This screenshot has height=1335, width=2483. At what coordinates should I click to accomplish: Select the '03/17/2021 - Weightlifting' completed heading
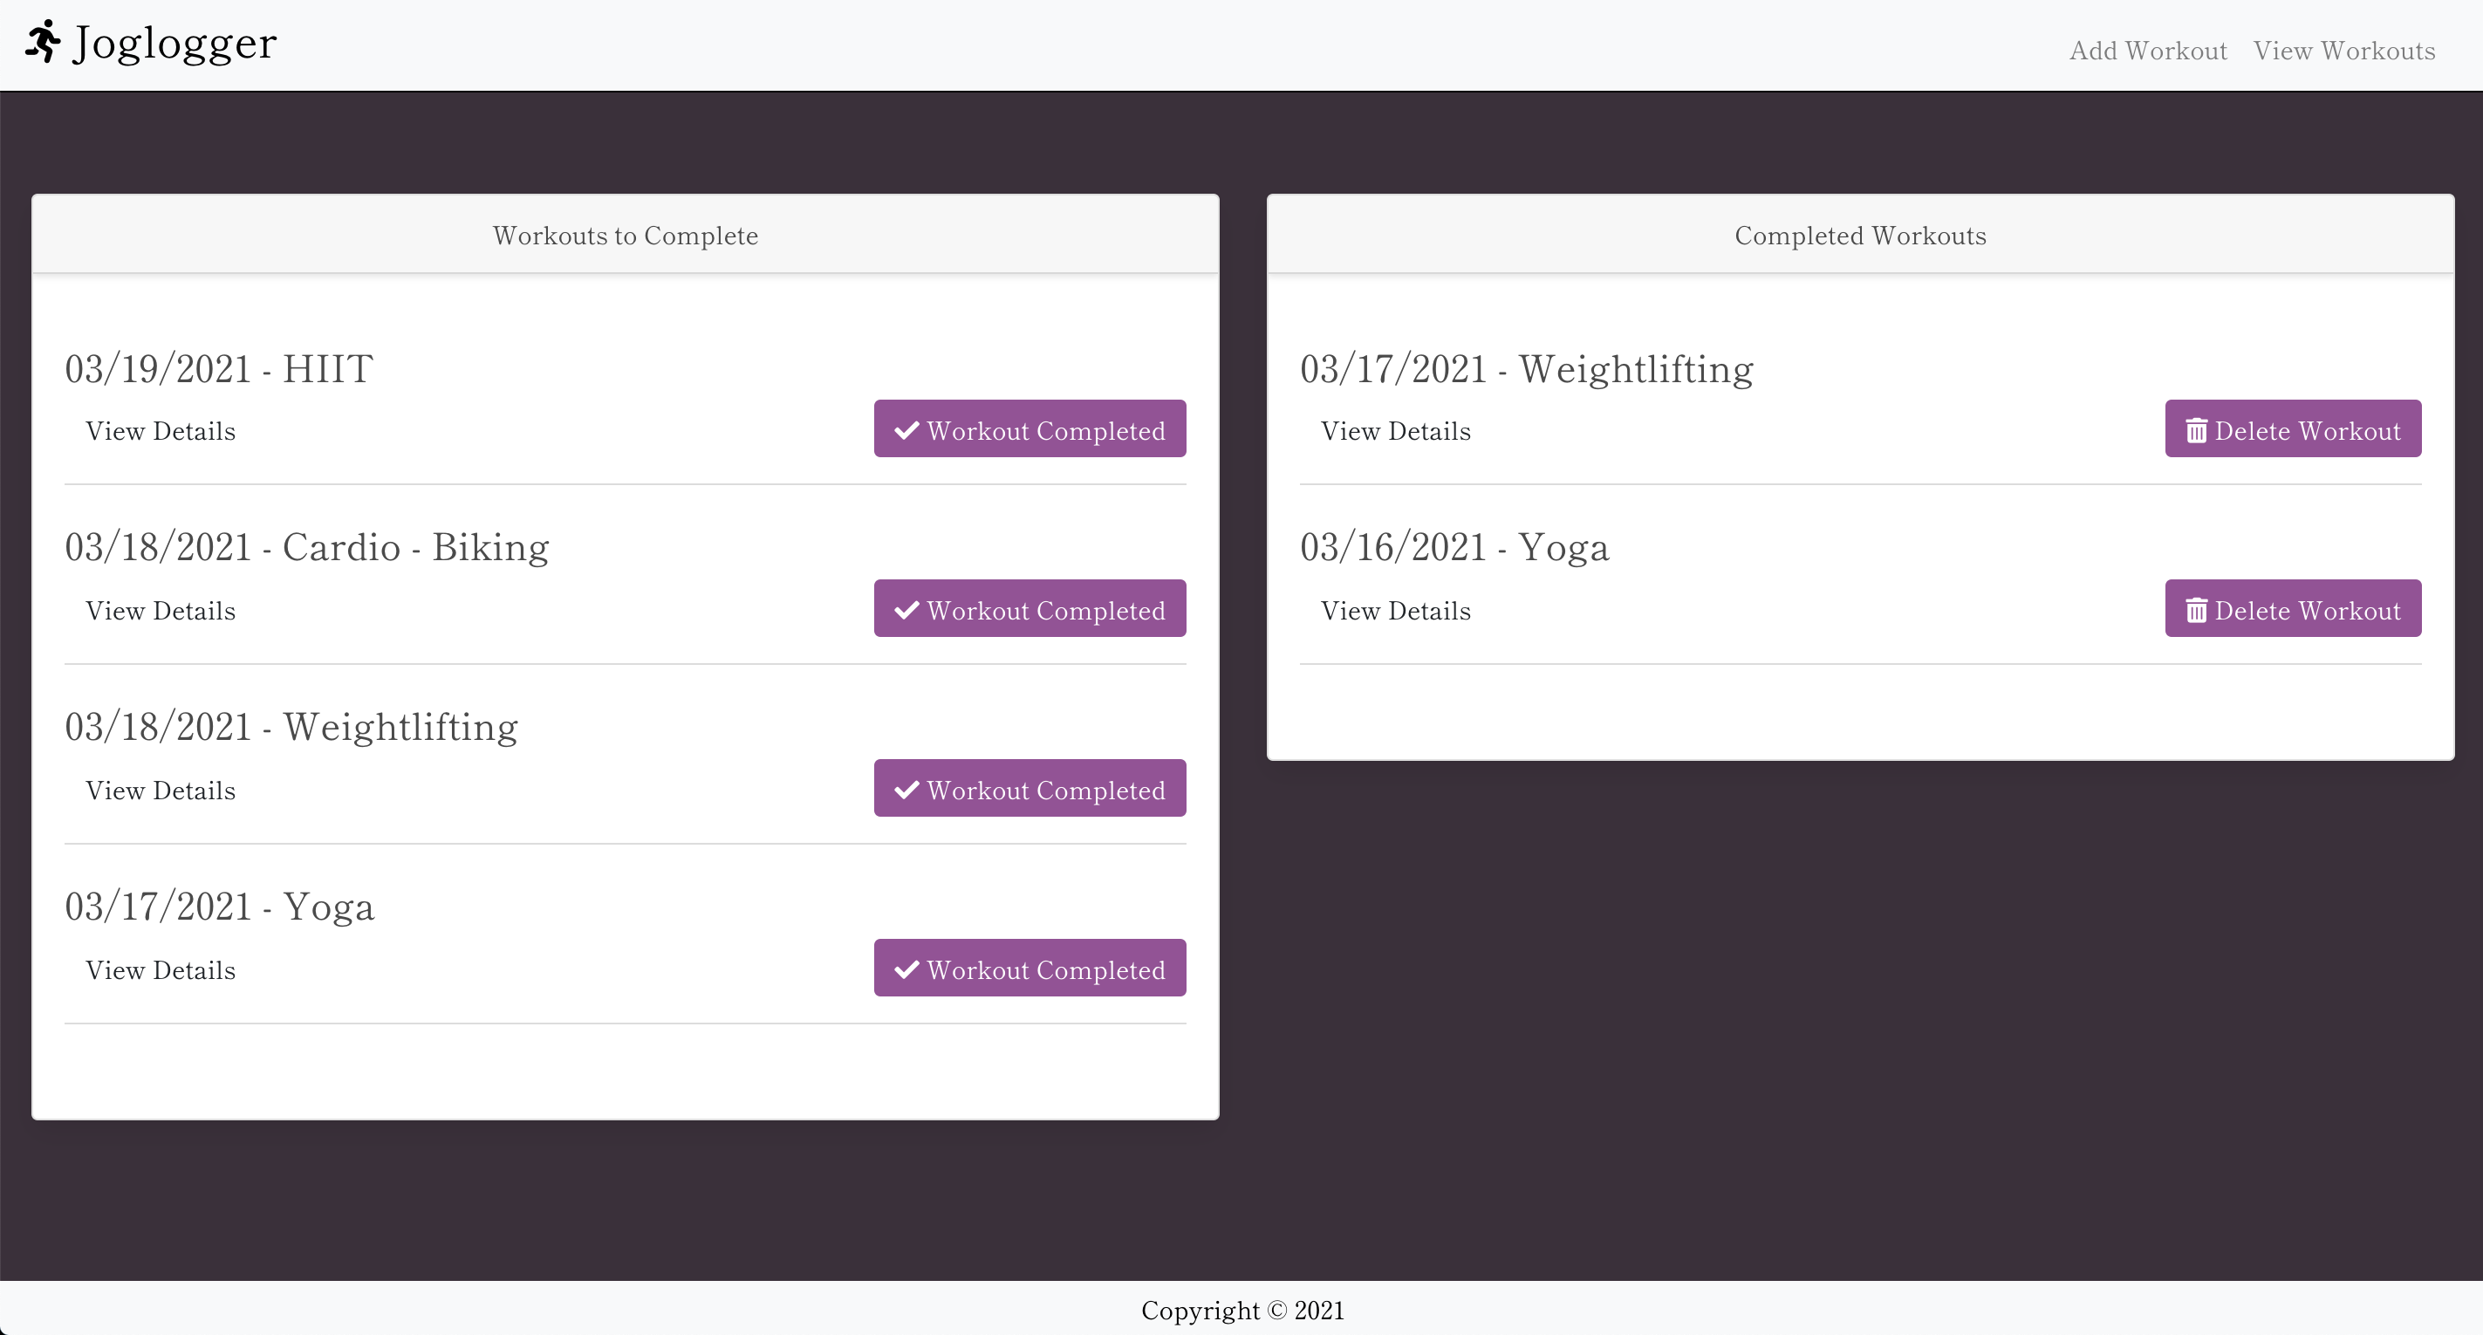[1527, 370]
